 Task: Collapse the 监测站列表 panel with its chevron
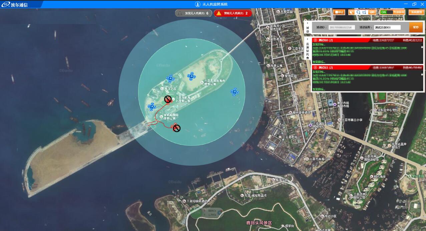pos(308,39)
